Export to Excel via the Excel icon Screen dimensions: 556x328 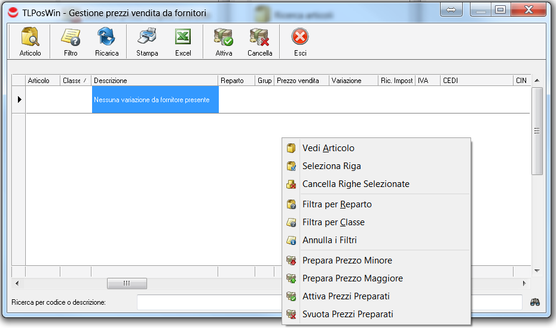tap(183, 37)
